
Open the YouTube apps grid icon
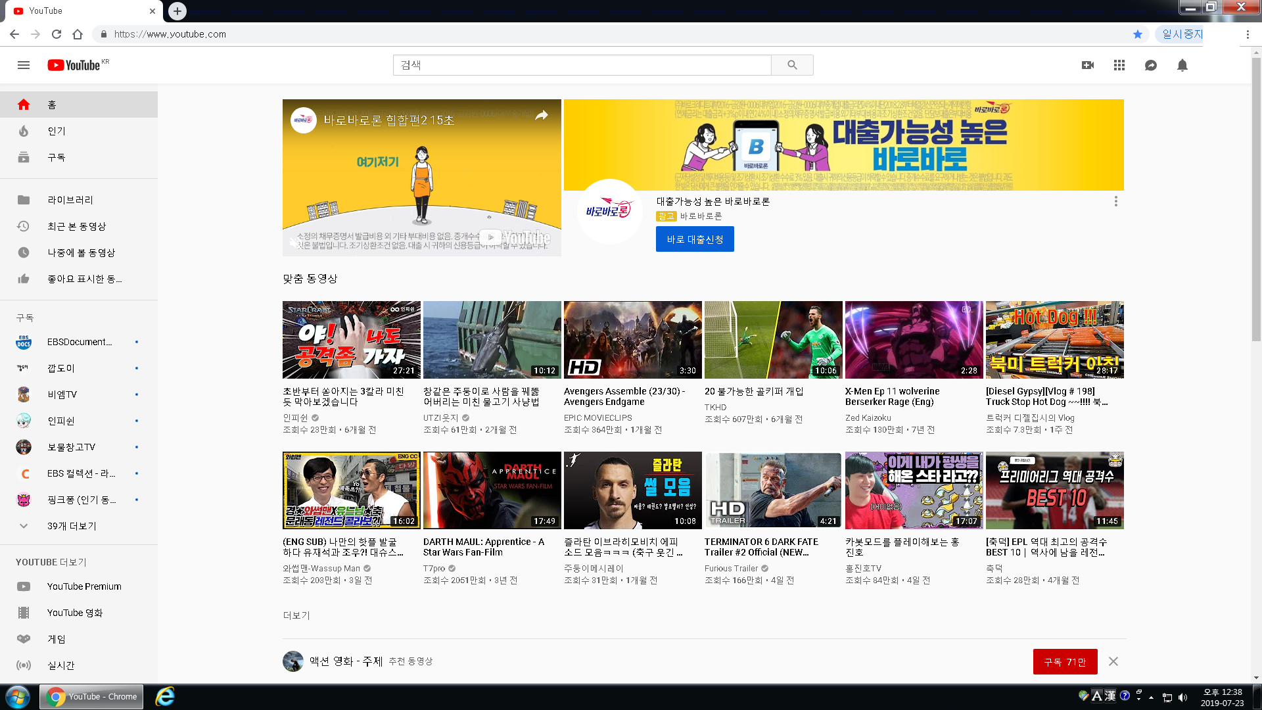1119,65
